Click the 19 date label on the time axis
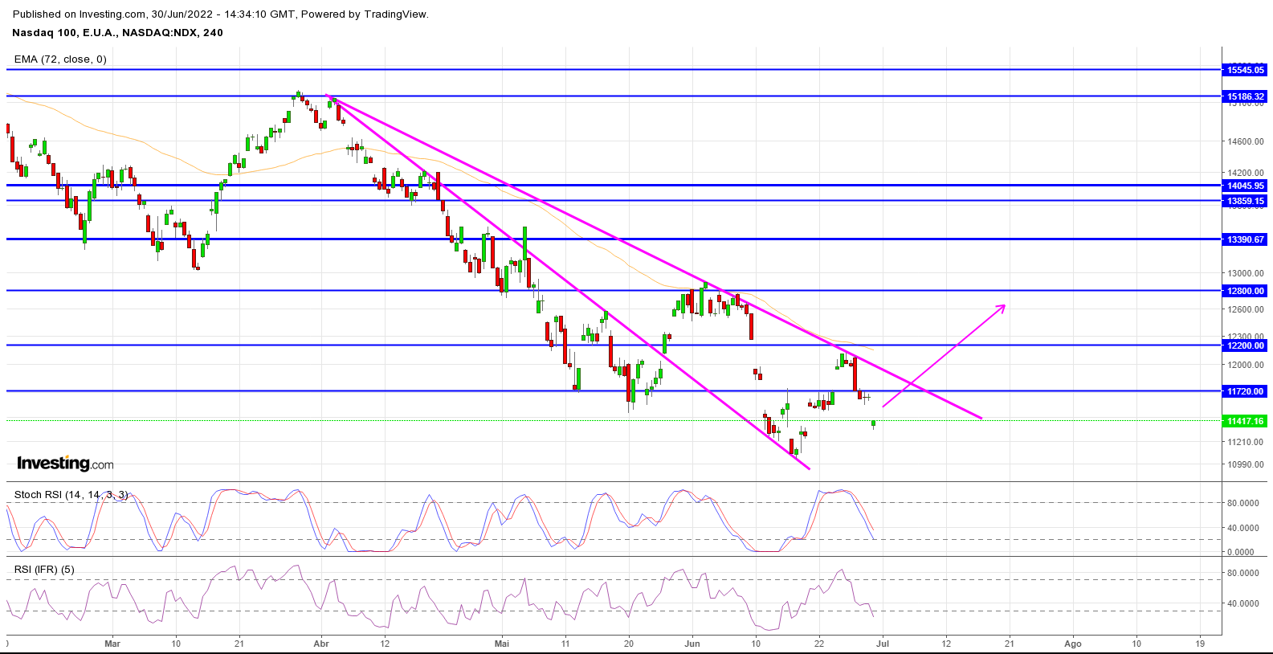 pyautogui.click(x=1200, y=644)
